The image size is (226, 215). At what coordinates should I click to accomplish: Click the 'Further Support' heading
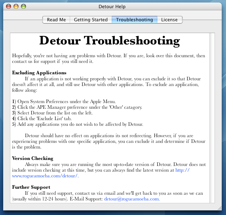[31, 187]
